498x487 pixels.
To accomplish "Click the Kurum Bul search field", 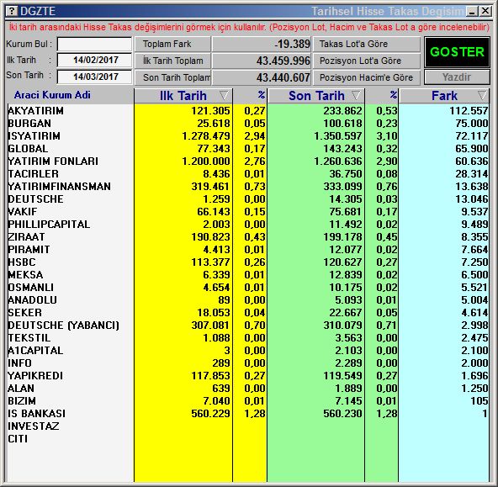I will click(94, 44).
